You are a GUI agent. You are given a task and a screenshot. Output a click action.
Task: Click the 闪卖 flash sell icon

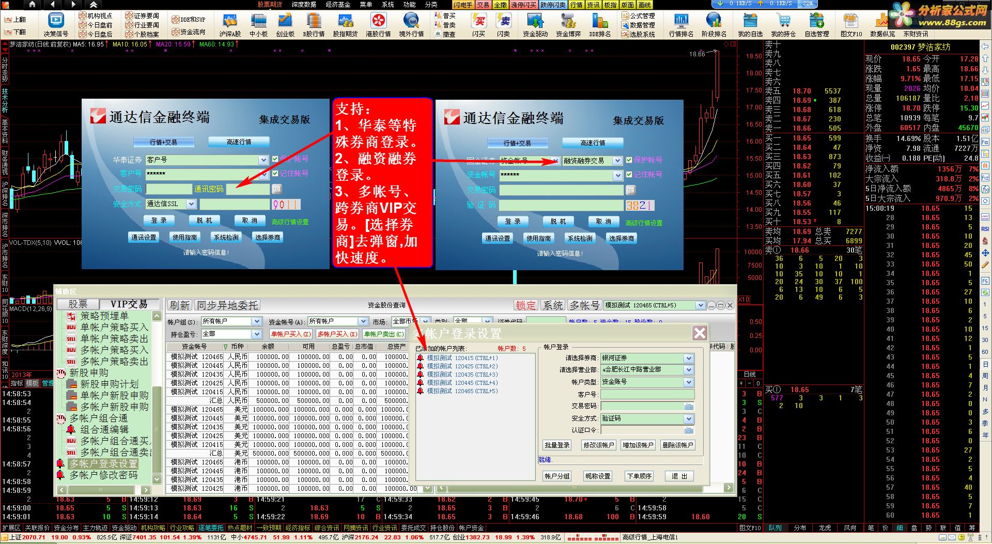[503, 25]
